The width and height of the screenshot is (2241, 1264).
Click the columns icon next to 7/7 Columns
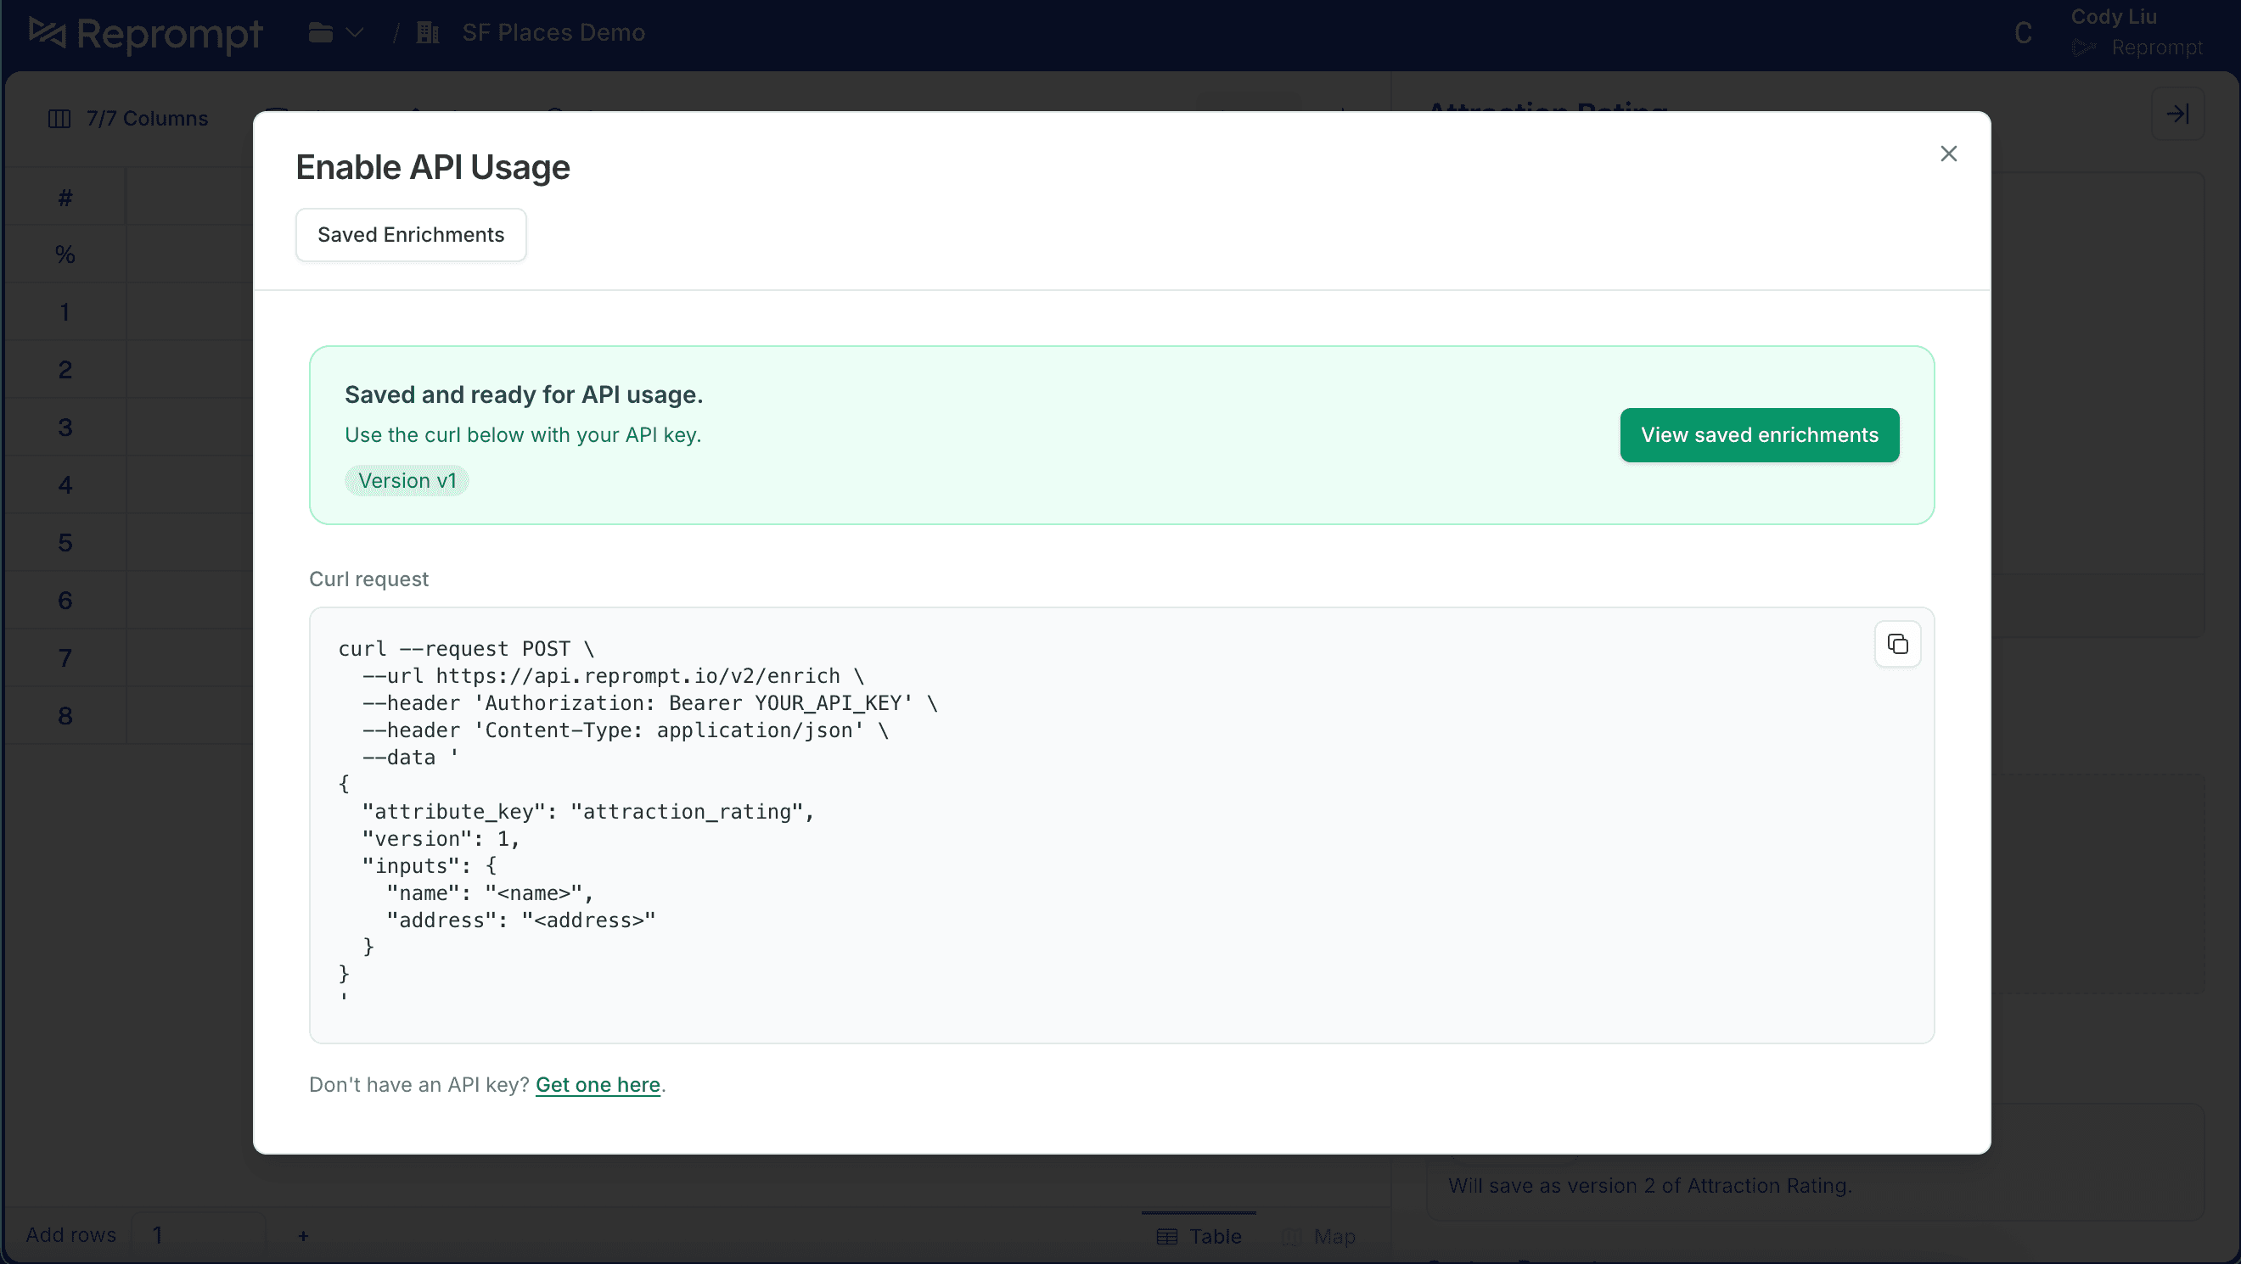pyautogui.click(x=59, y=118)
